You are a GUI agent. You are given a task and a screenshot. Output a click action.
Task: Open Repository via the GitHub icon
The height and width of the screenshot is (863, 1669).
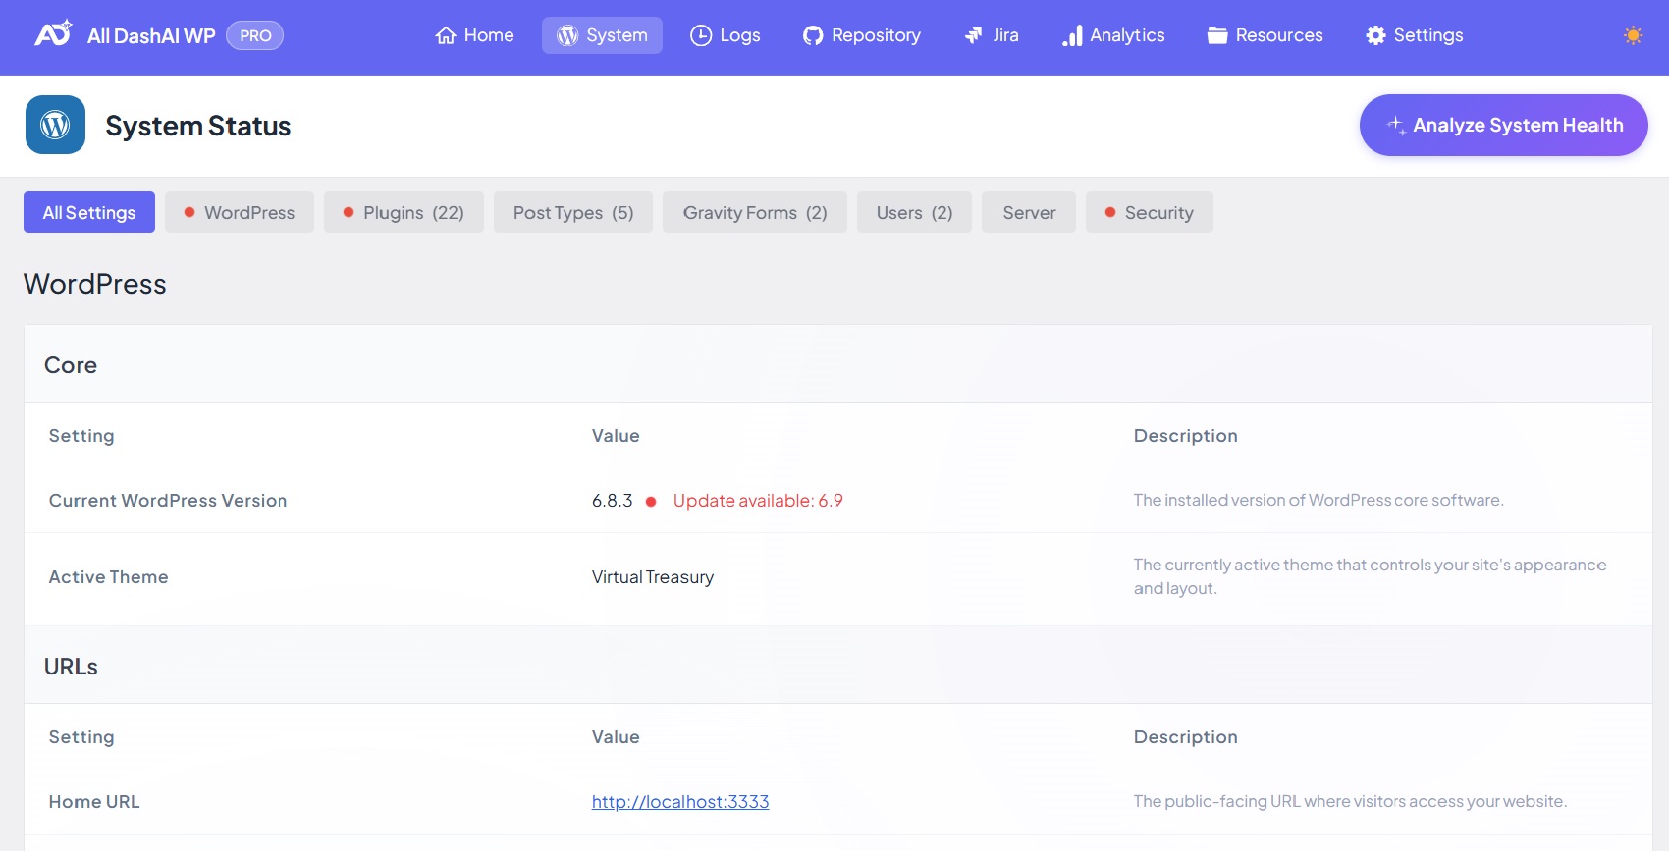pyautogui.click(x=813, y=35)
